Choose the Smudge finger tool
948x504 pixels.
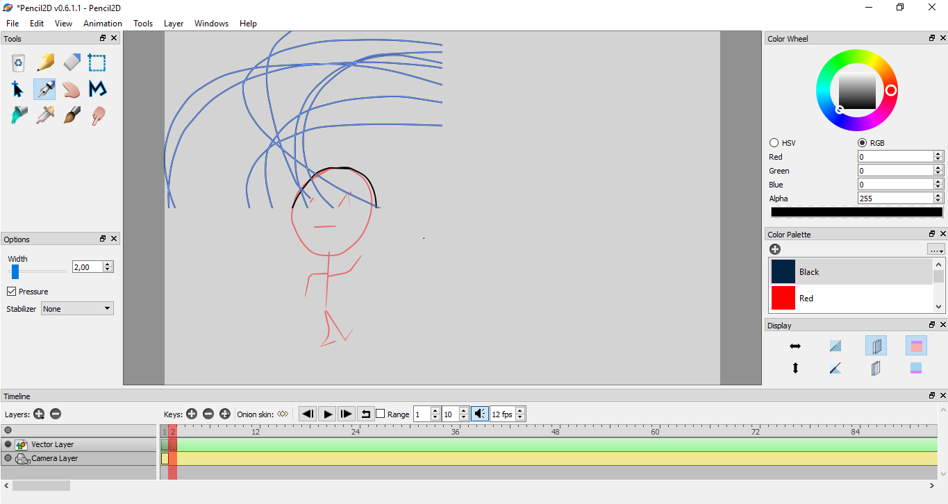97,115
